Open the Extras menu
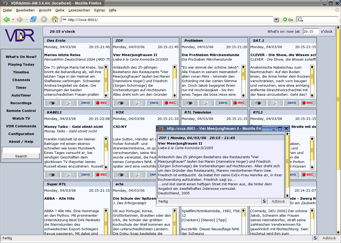 (x=99, y=10)
